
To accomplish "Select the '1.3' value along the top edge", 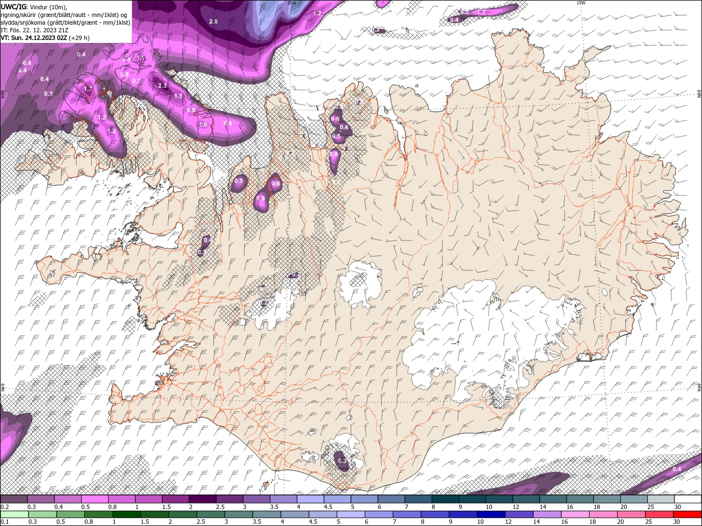I will click(x=482, y=12).
